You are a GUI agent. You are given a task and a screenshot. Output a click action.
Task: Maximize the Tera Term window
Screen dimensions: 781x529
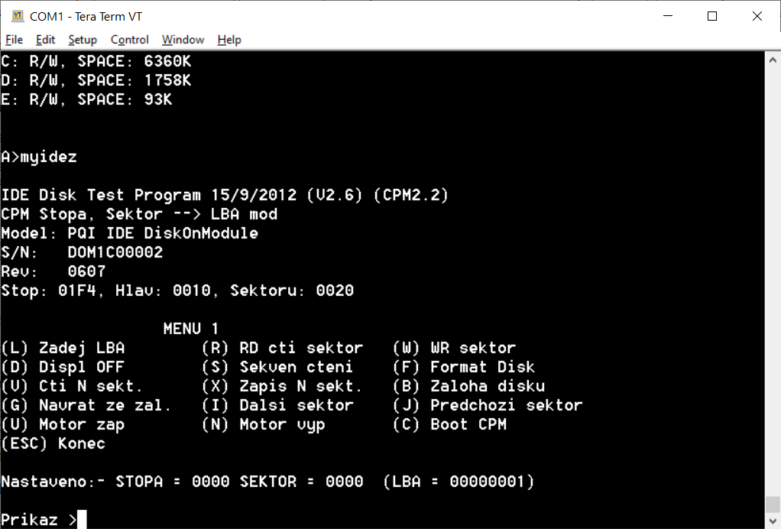(x=711, y=16)
